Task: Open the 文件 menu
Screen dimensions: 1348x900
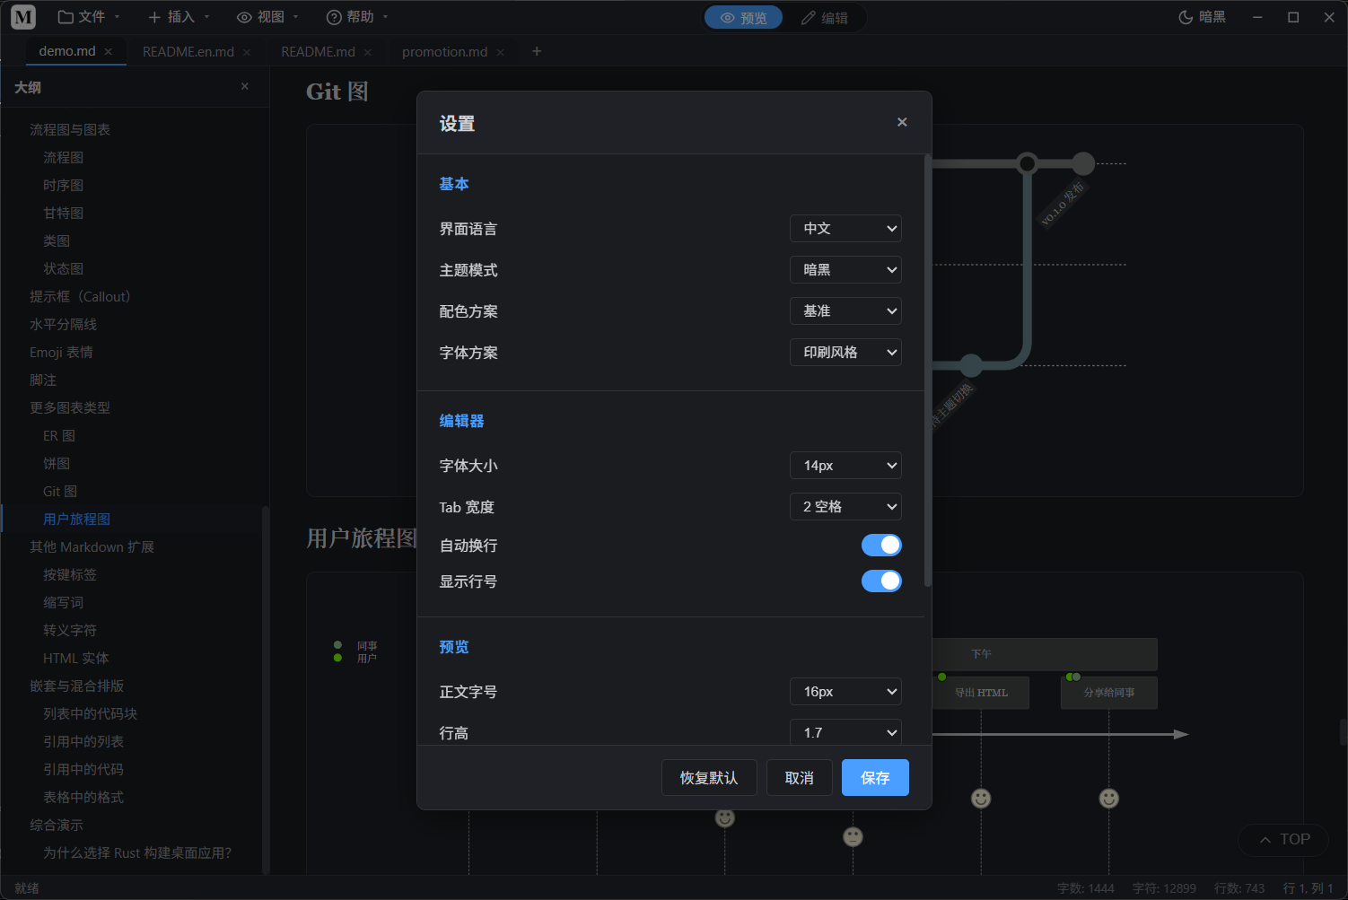Action: click(89, 17)
